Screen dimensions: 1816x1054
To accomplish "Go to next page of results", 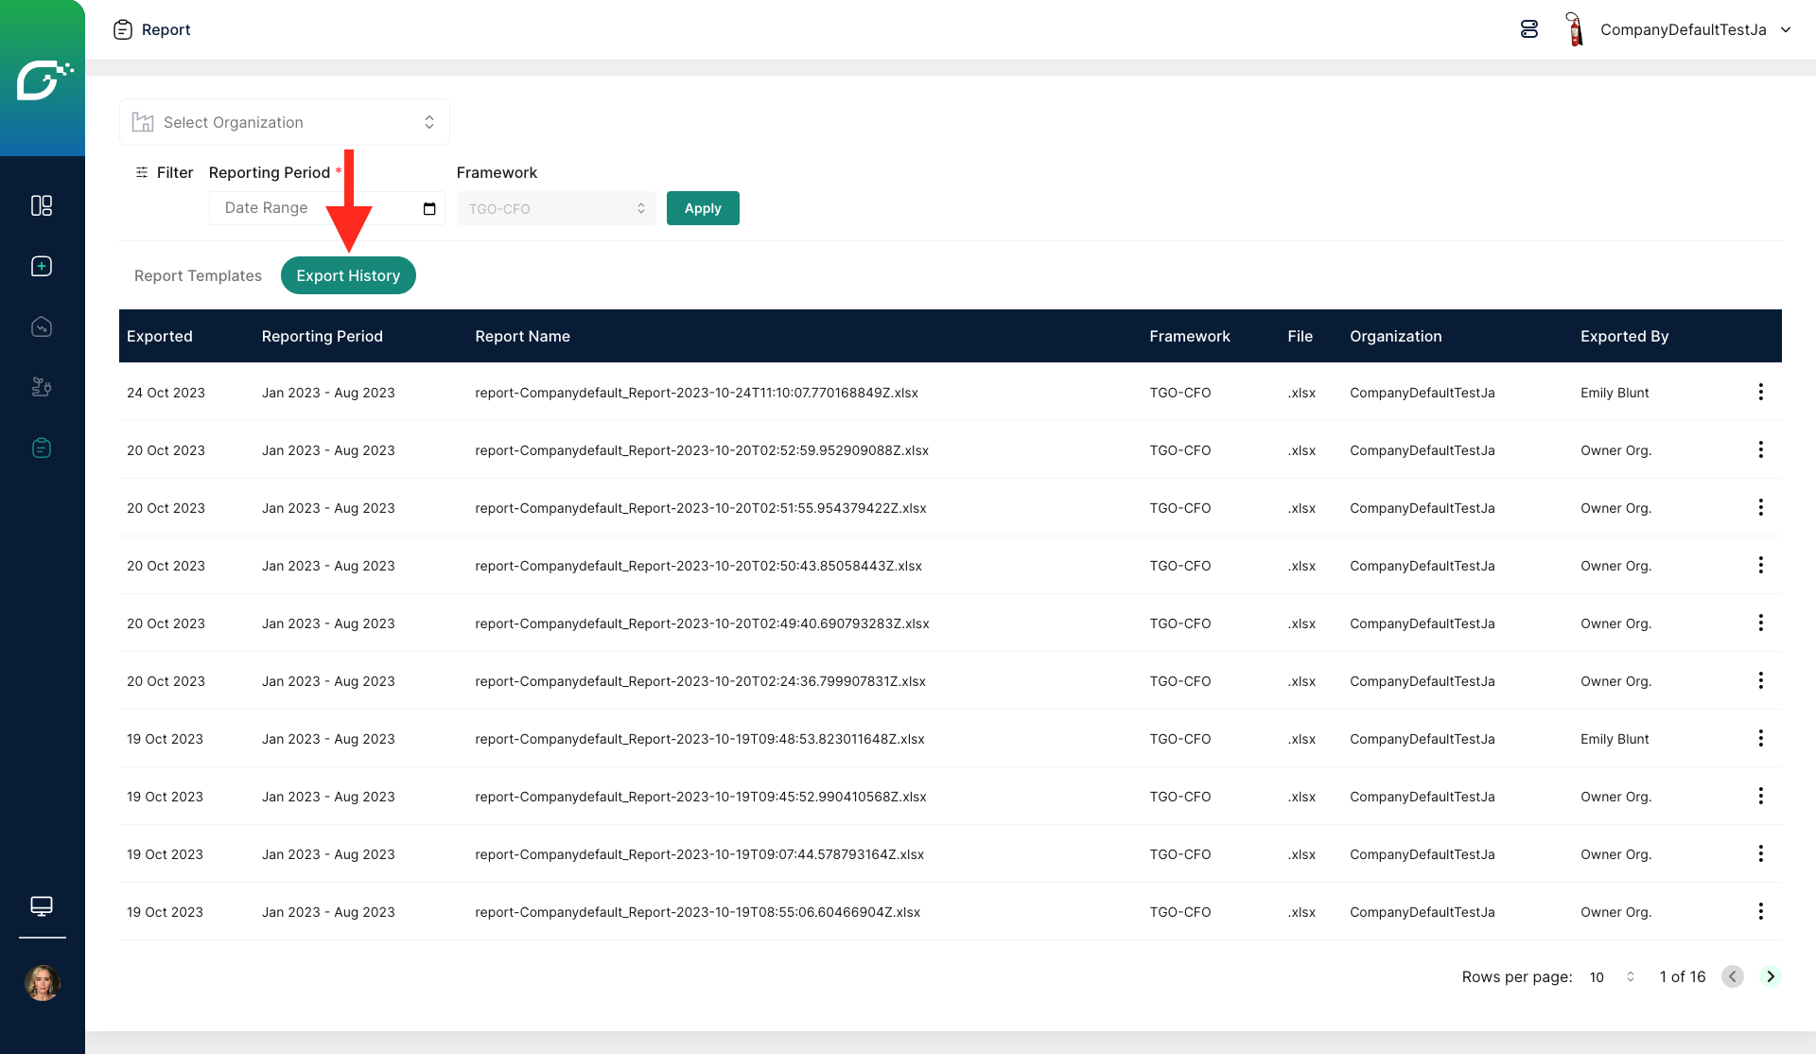I will coord(1771,976).
